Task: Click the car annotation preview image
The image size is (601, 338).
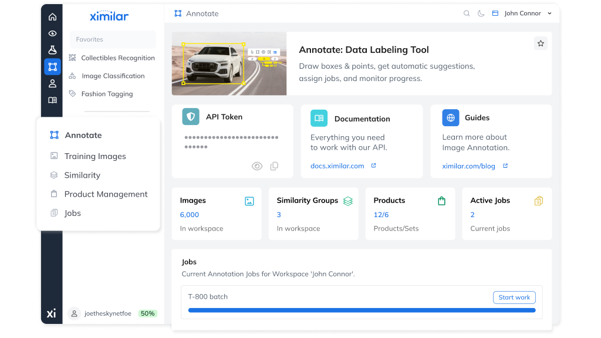Action: point(229,63)
